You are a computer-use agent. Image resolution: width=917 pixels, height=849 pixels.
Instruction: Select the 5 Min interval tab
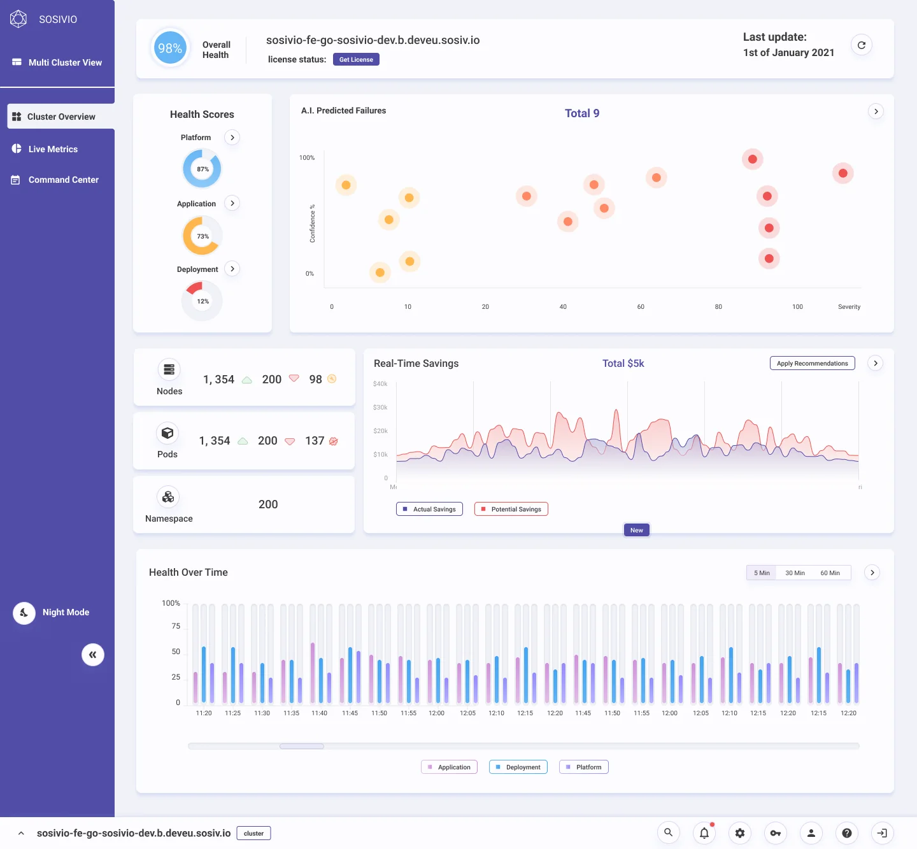click(x=762, y=573)
